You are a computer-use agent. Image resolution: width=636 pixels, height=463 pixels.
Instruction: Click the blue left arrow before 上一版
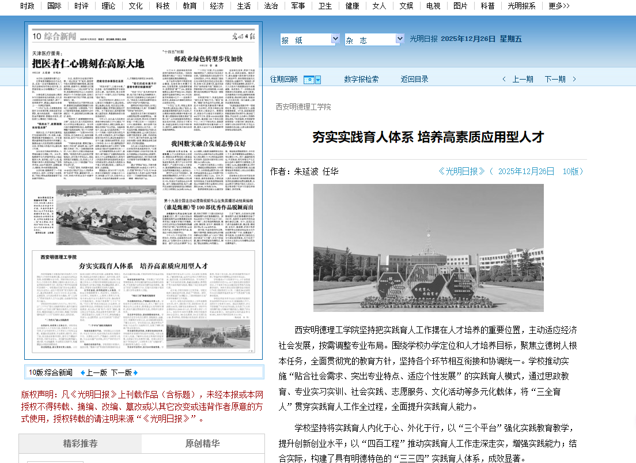(x=82, y=372)
